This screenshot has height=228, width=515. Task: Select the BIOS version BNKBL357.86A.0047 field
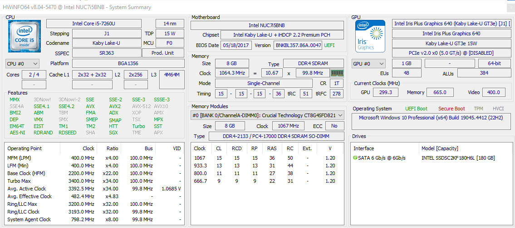[x=298, y=45]
